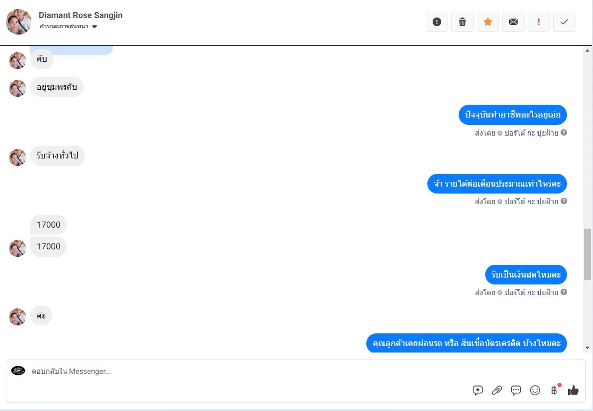The height and width of the screenshot is (411, 593).
Task: Mark the conversation as spam
Action: coord(437,22)
